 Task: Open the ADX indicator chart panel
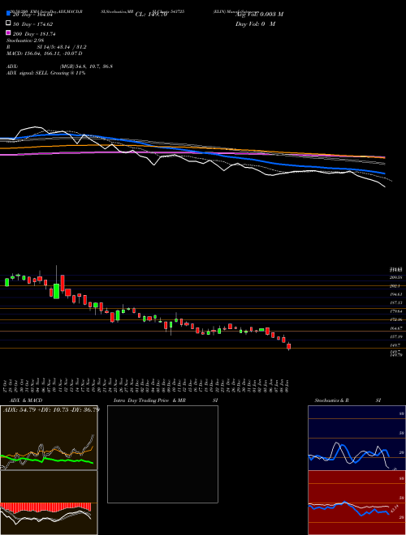(49, 438)
